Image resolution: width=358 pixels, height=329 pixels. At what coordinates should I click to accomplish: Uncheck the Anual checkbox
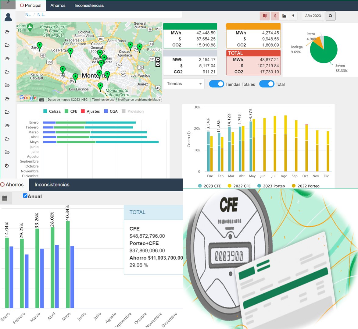point(25,196)
